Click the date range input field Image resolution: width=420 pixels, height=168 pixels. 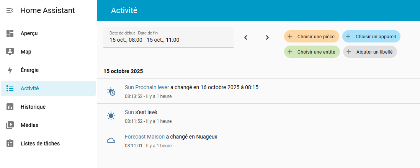coord(168,37)
